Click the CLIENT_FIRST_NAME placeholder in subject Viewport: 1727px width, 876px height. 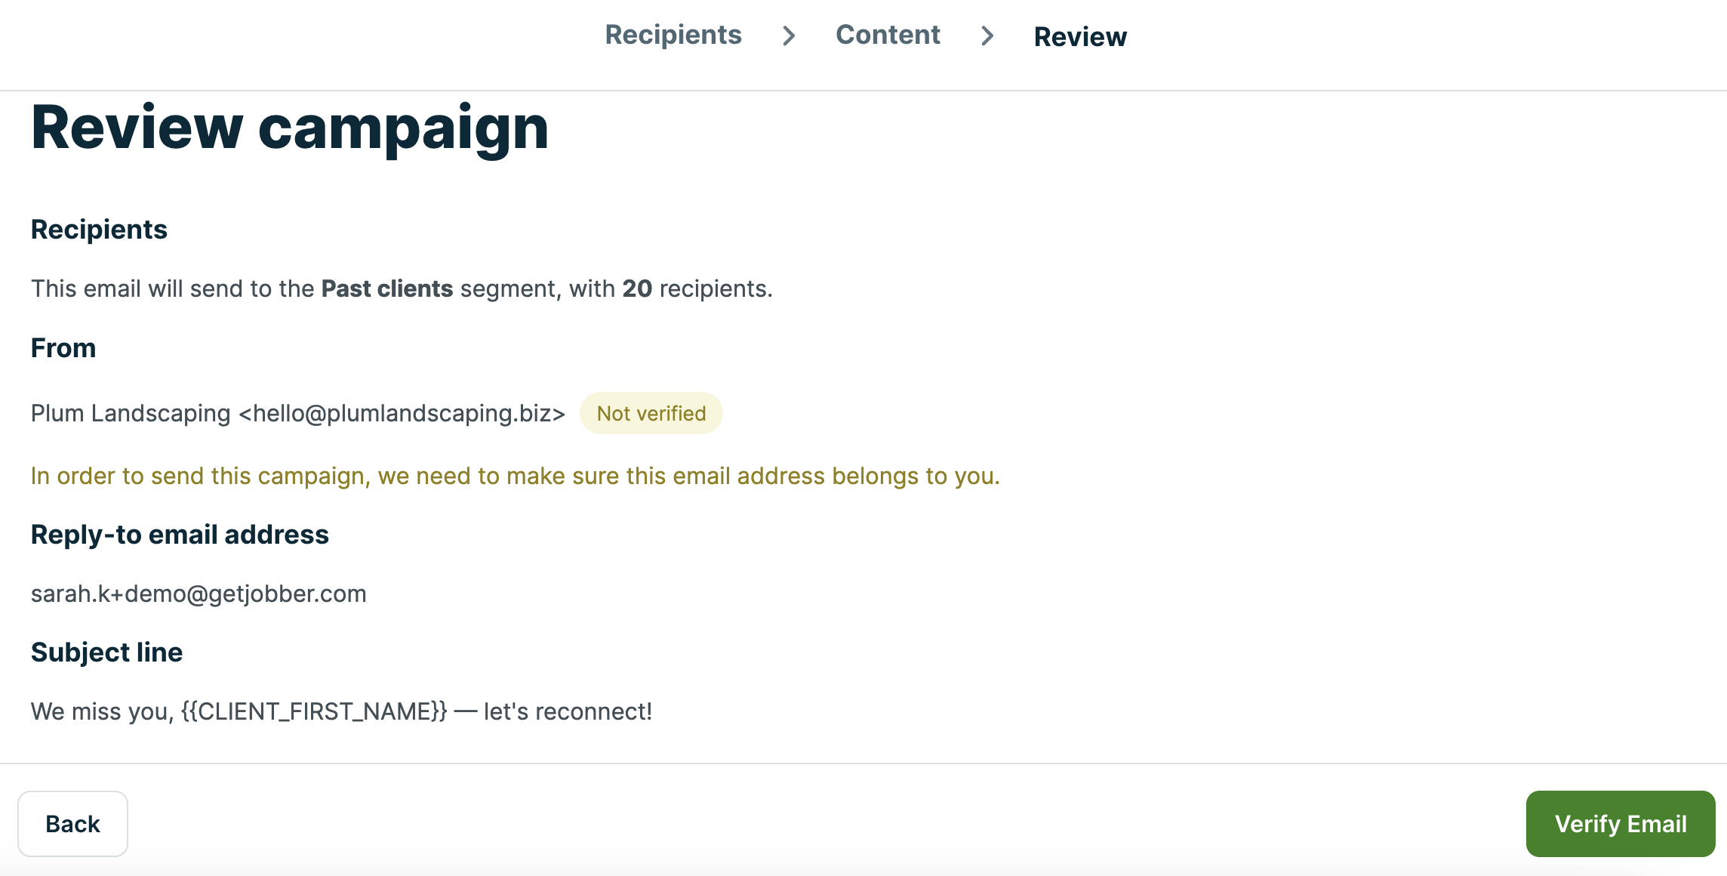tap(314, 711)
